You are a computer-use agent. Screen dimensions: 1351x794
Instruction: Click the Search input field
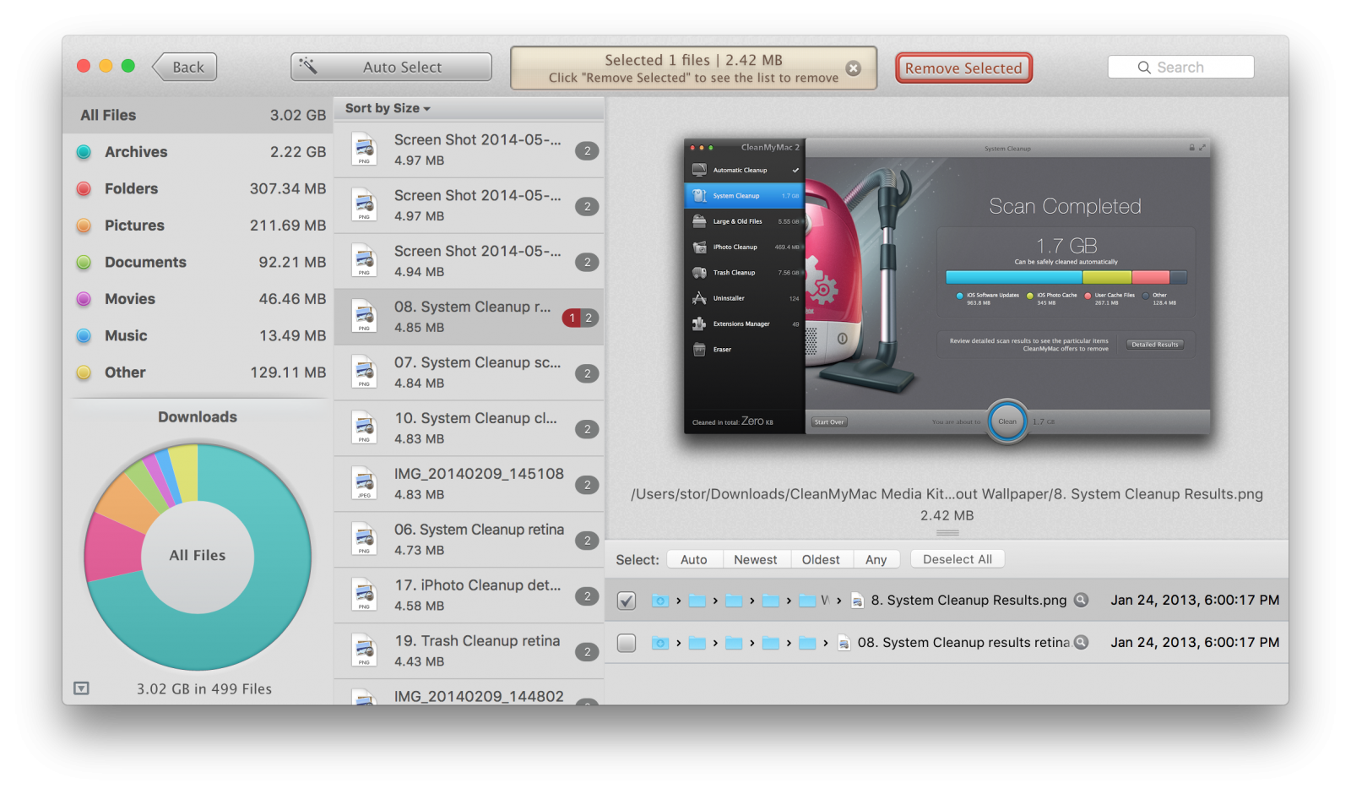tap(1180, 67)
